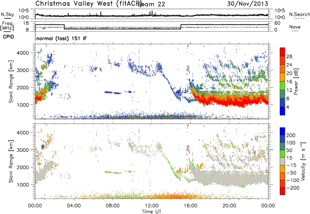Click the '18' frequency axis label
Screen dimensions: 310x214
point(26,23)
